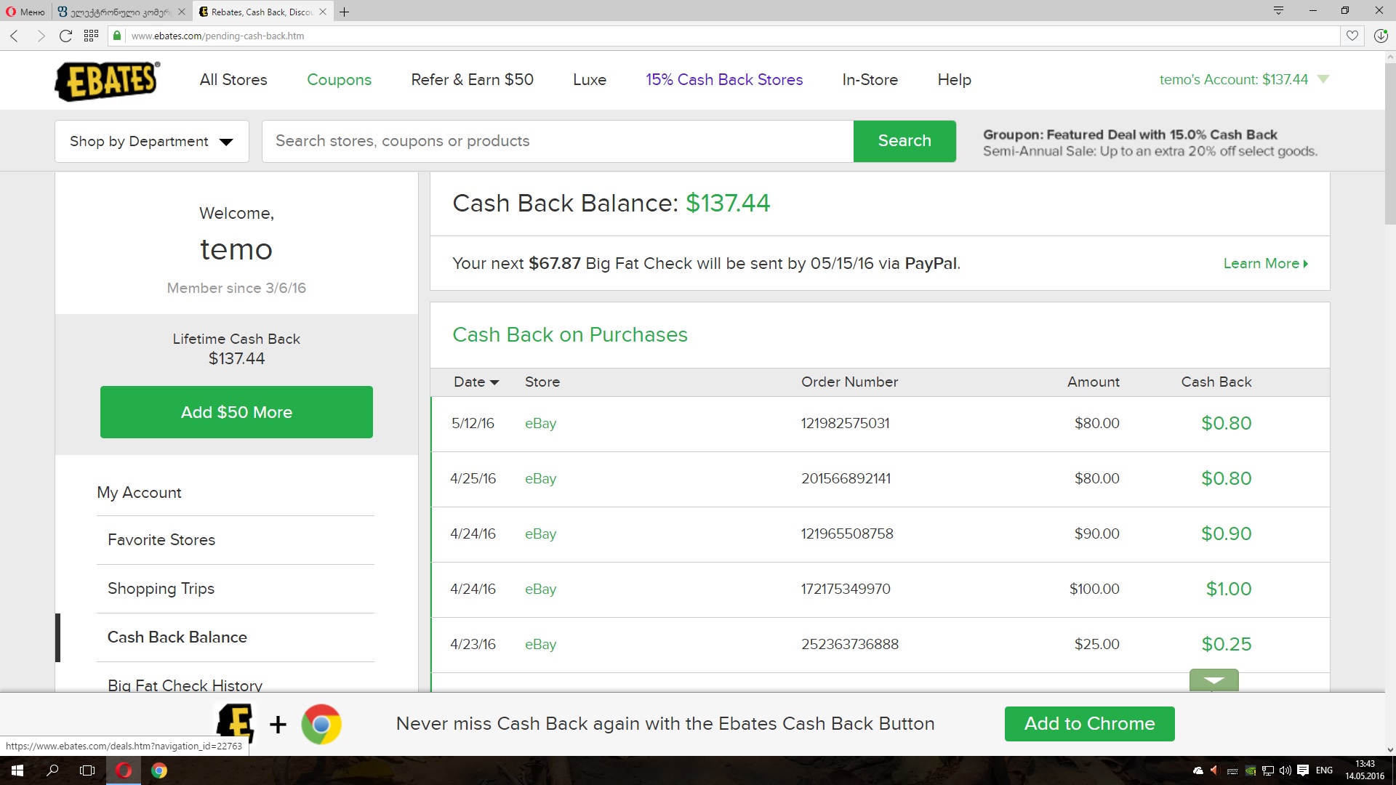1396x785 pixels.
Task: Close the Rebates, Cash Back tab
Action: point(323,12)
